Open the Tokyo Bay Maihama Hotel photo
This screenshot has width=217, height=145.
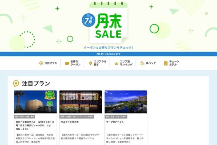[35, 102]
